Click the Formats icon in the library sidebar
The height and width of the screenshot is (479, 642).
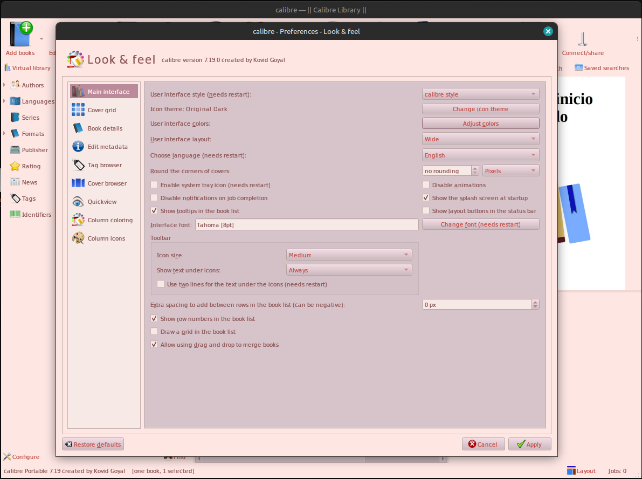pyautogui.click(x=15, y=134)
